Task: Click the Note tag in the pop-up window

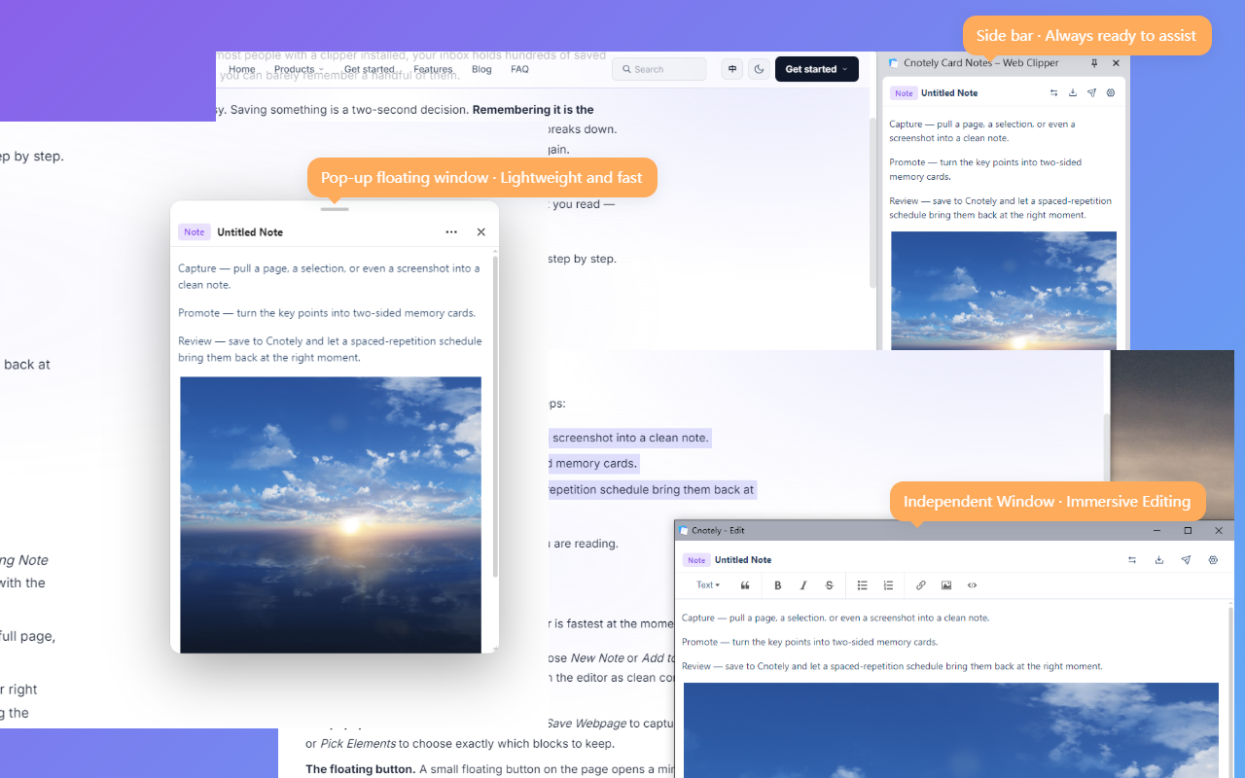Action: click(195, 232)
